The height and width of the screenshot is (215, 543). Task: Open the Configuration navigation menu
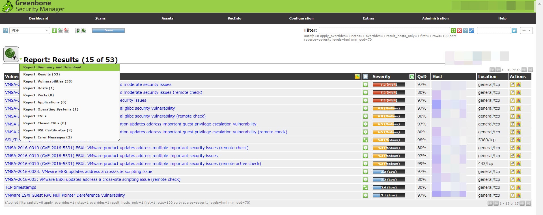pyautogui.click(x=301, y=18)
